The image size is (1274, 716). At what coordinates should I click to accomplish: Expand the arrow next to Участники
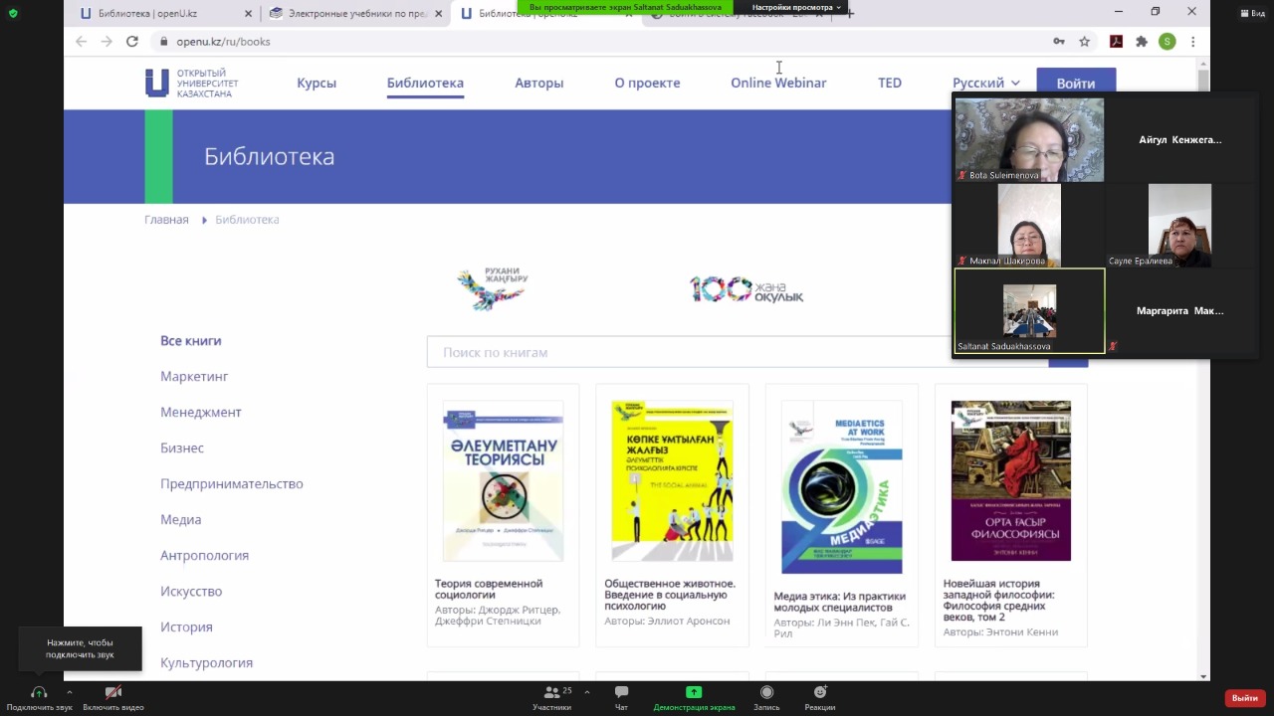pyautogui.click(x=587, y=691)
